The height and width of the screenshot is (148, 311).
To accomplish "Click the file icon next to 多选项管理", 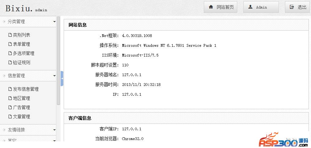I will click(10, 53).
